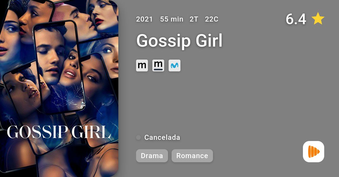Screen dimensions: 339x177
Task: Click the gray Cancelada status dot
Action: click(138, 137)
